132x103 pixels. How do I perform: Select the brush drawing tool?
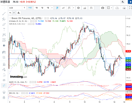tap(4, 24)
